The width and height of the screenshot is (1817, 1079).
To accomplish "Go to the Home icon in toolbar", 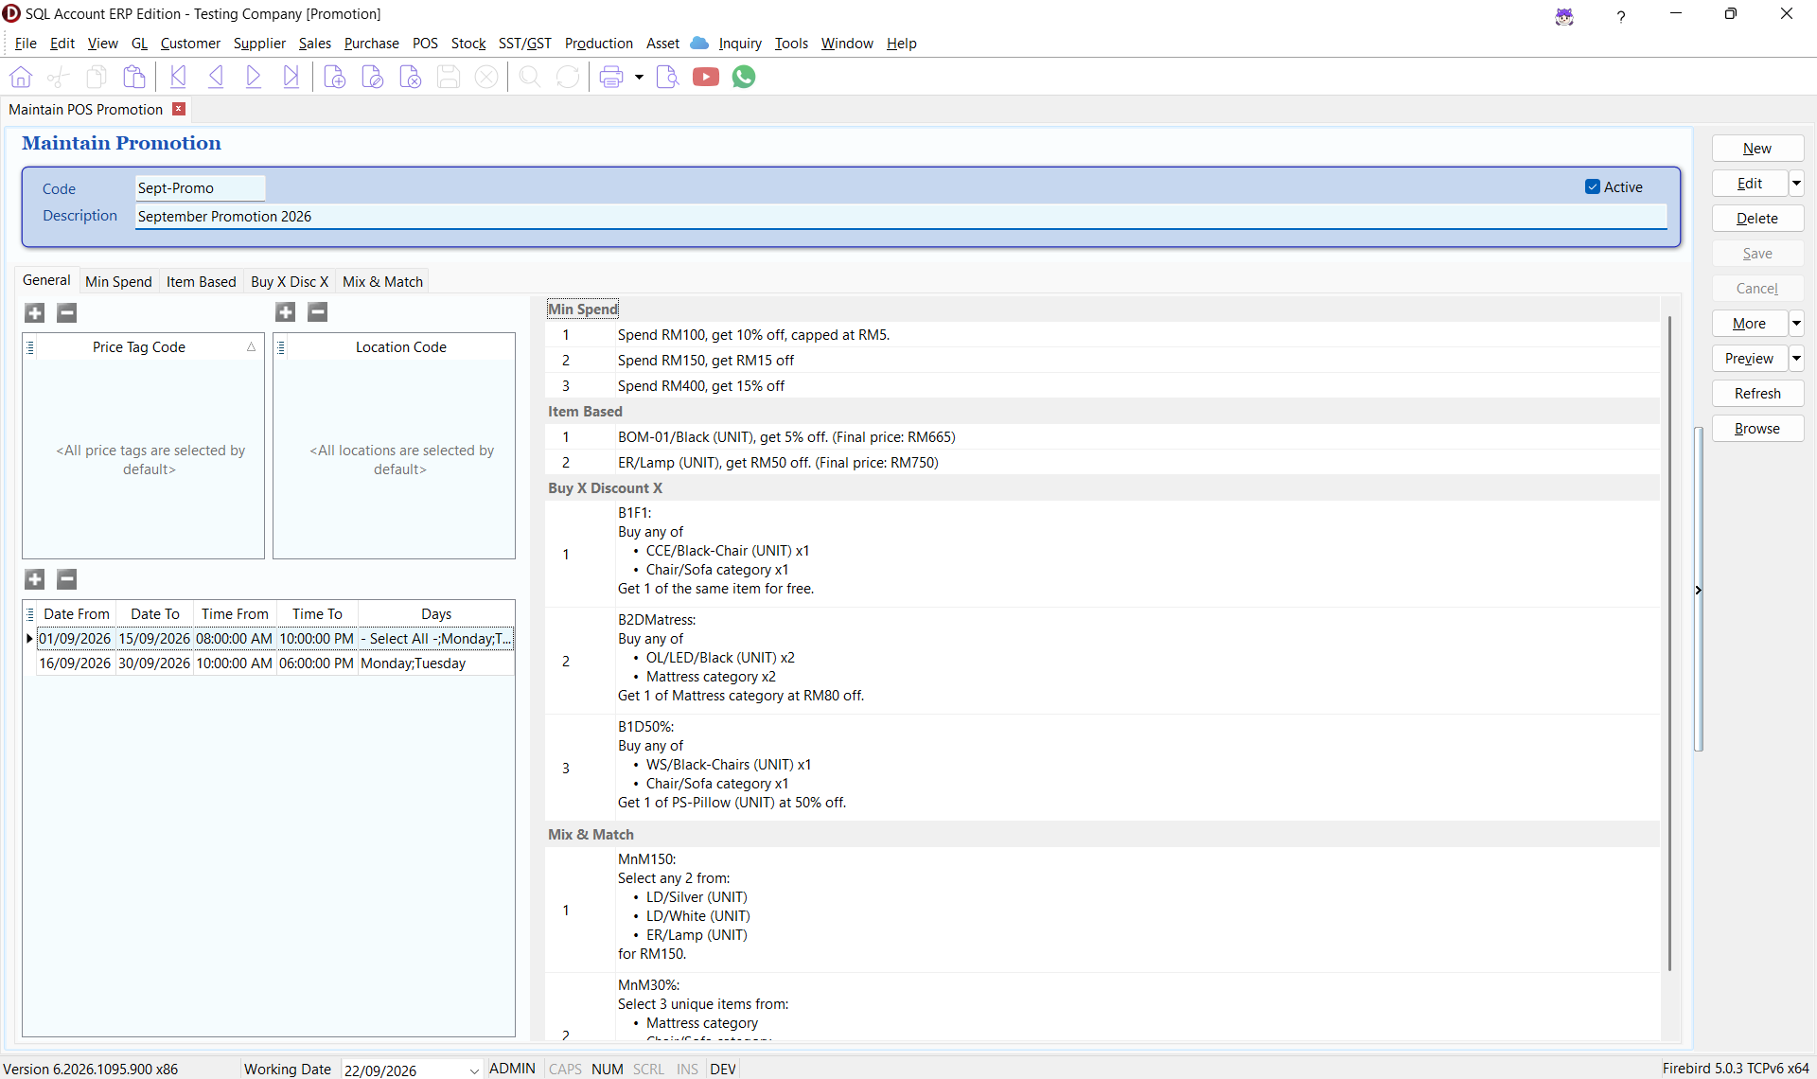I will 21,77.
